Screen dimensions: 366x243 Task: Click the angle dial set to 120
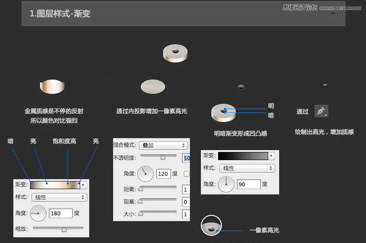pos(146,174)
